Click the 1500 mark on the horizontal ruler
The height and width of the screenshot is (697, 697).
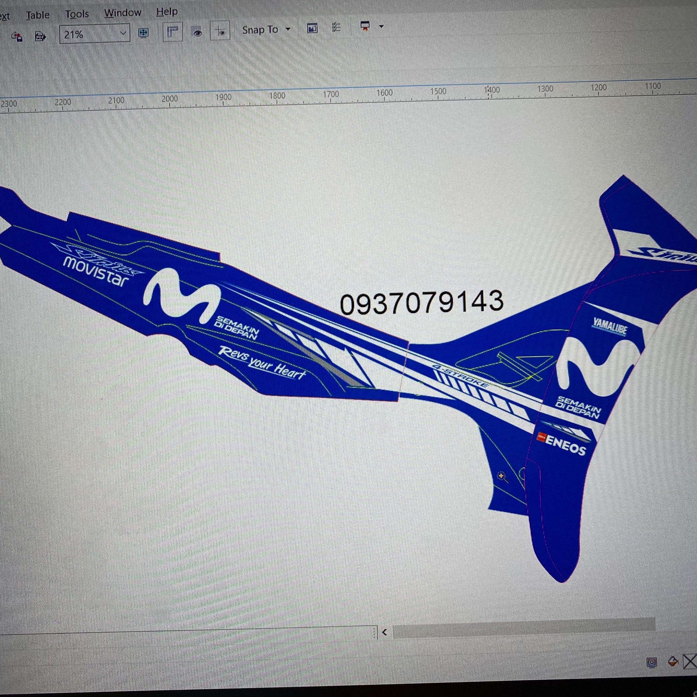click(438, 92)
